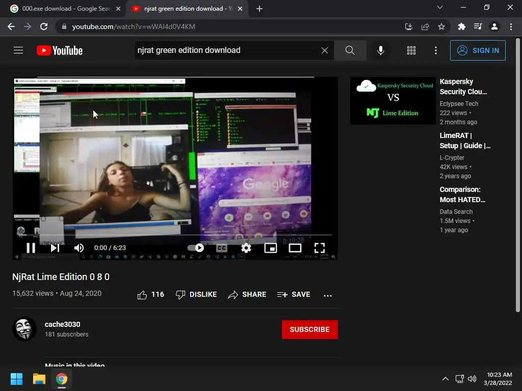
Task: Open 'LimeRAT | Setup | Guide' video
Action: click(x=465, y=141)
